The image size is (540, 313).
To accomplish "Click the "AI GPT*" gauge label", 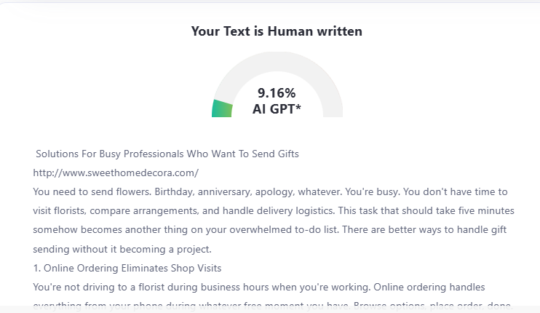I will click(x=277, y=109).
